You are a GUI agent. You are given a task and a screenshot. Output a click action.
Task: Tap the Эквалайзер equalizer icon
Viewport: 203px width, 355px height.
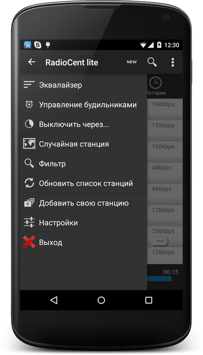click(29, 85)
